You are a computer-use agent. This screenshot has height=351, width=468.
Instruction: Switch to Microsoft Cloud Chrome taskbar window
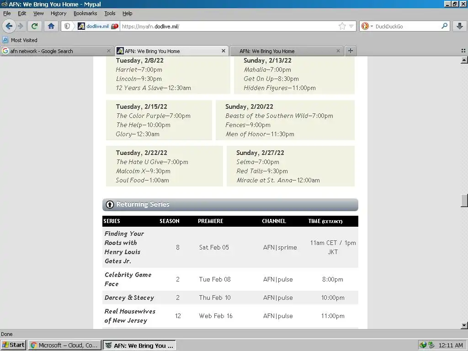[65, 346]
